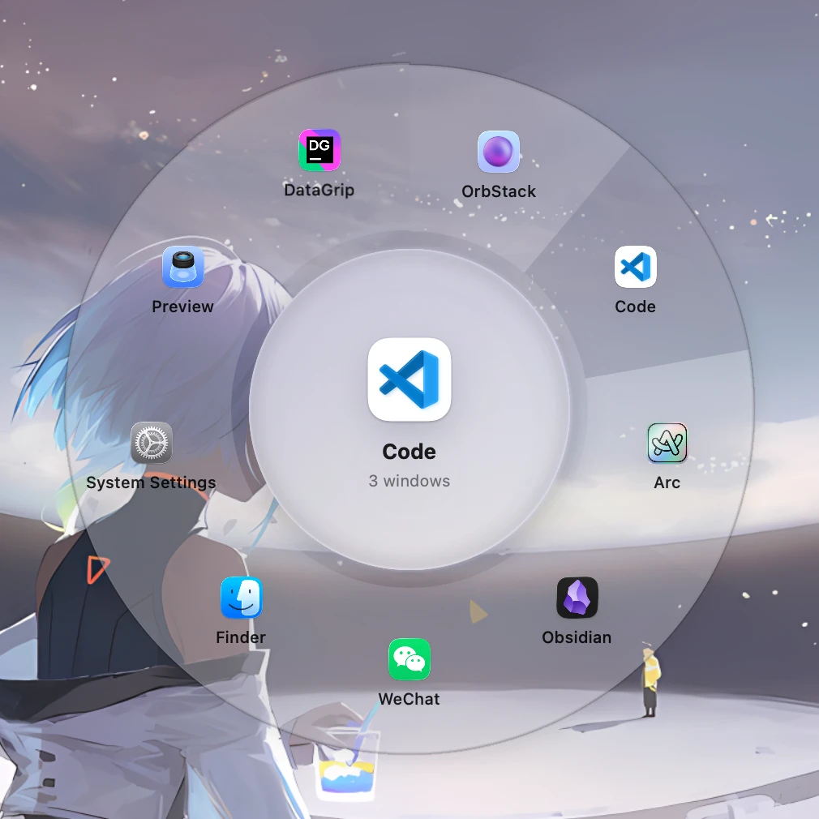
Task: Click the 'DataGrip' text label
Action: (x=319, y=190)
